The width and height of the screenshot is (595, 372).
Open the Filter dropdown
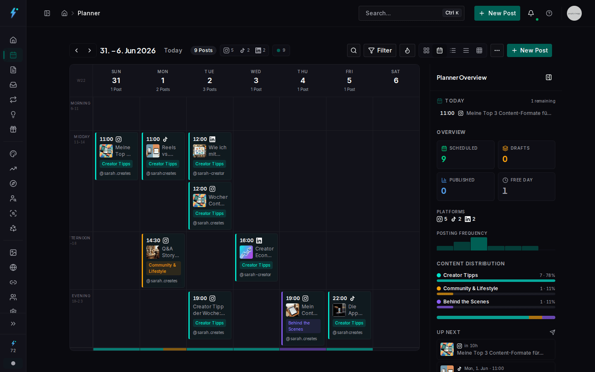click(x=380, y=50)
